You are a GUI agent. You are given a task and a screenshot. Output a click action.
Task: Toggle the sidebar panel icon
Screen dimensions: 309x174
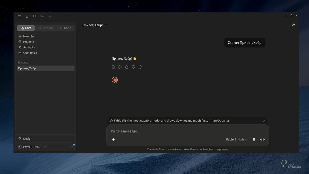tap(27, 16)
